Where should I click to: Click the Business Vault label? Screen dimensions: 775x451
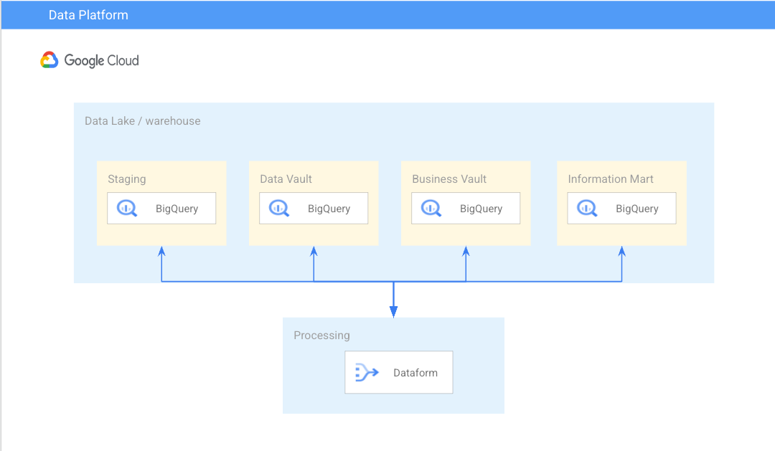pyautogui.click(x=448, y=179)
